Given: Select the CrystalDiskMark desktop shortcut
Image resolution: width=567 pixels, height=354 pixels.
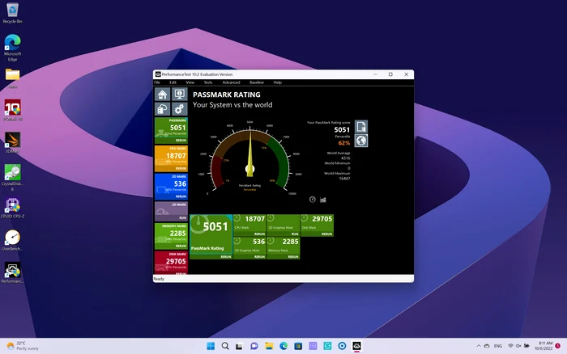Looking at the screenshot, I should click(13, 177).
